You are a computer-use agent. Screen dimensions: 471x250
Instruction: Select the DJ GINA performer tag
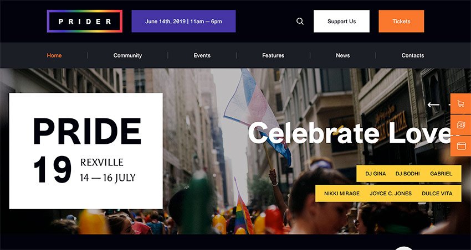tap(376, 174)
